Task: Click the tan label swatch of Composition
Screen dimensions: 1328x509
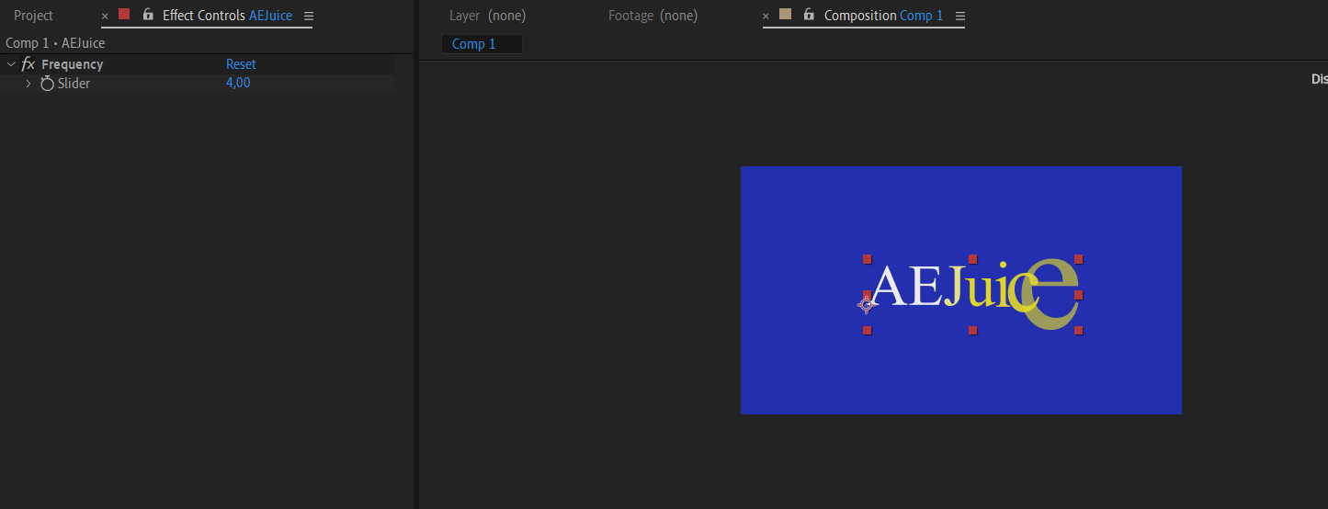Action: [x=785, y=14]
